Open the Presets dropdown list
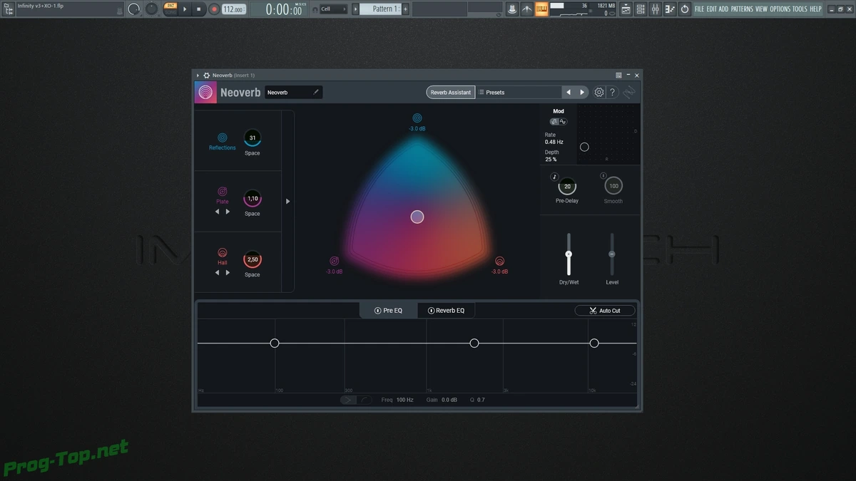The width and height of the screenshot is (856, 481). (x=519, y=93)
